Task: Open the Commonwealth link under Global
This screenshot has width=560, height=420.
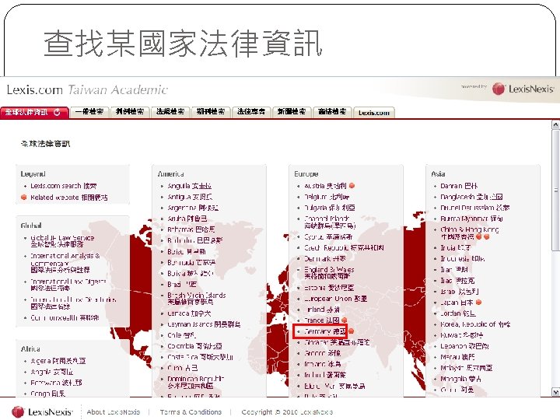Action: pyautogui.click(x=65, y=317)
